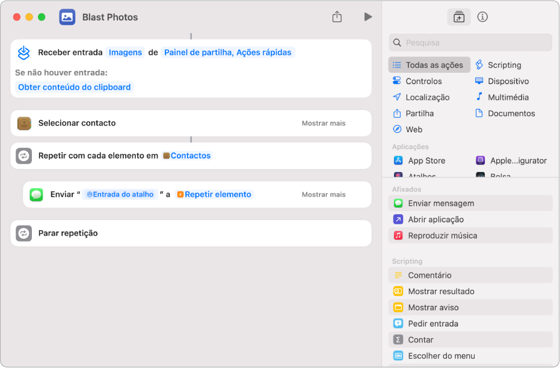Open Painel de partilha, Ações rápidas selector
Image resolution: width=560 pixels, height=368 pixels.
click(x=228, y=53)
